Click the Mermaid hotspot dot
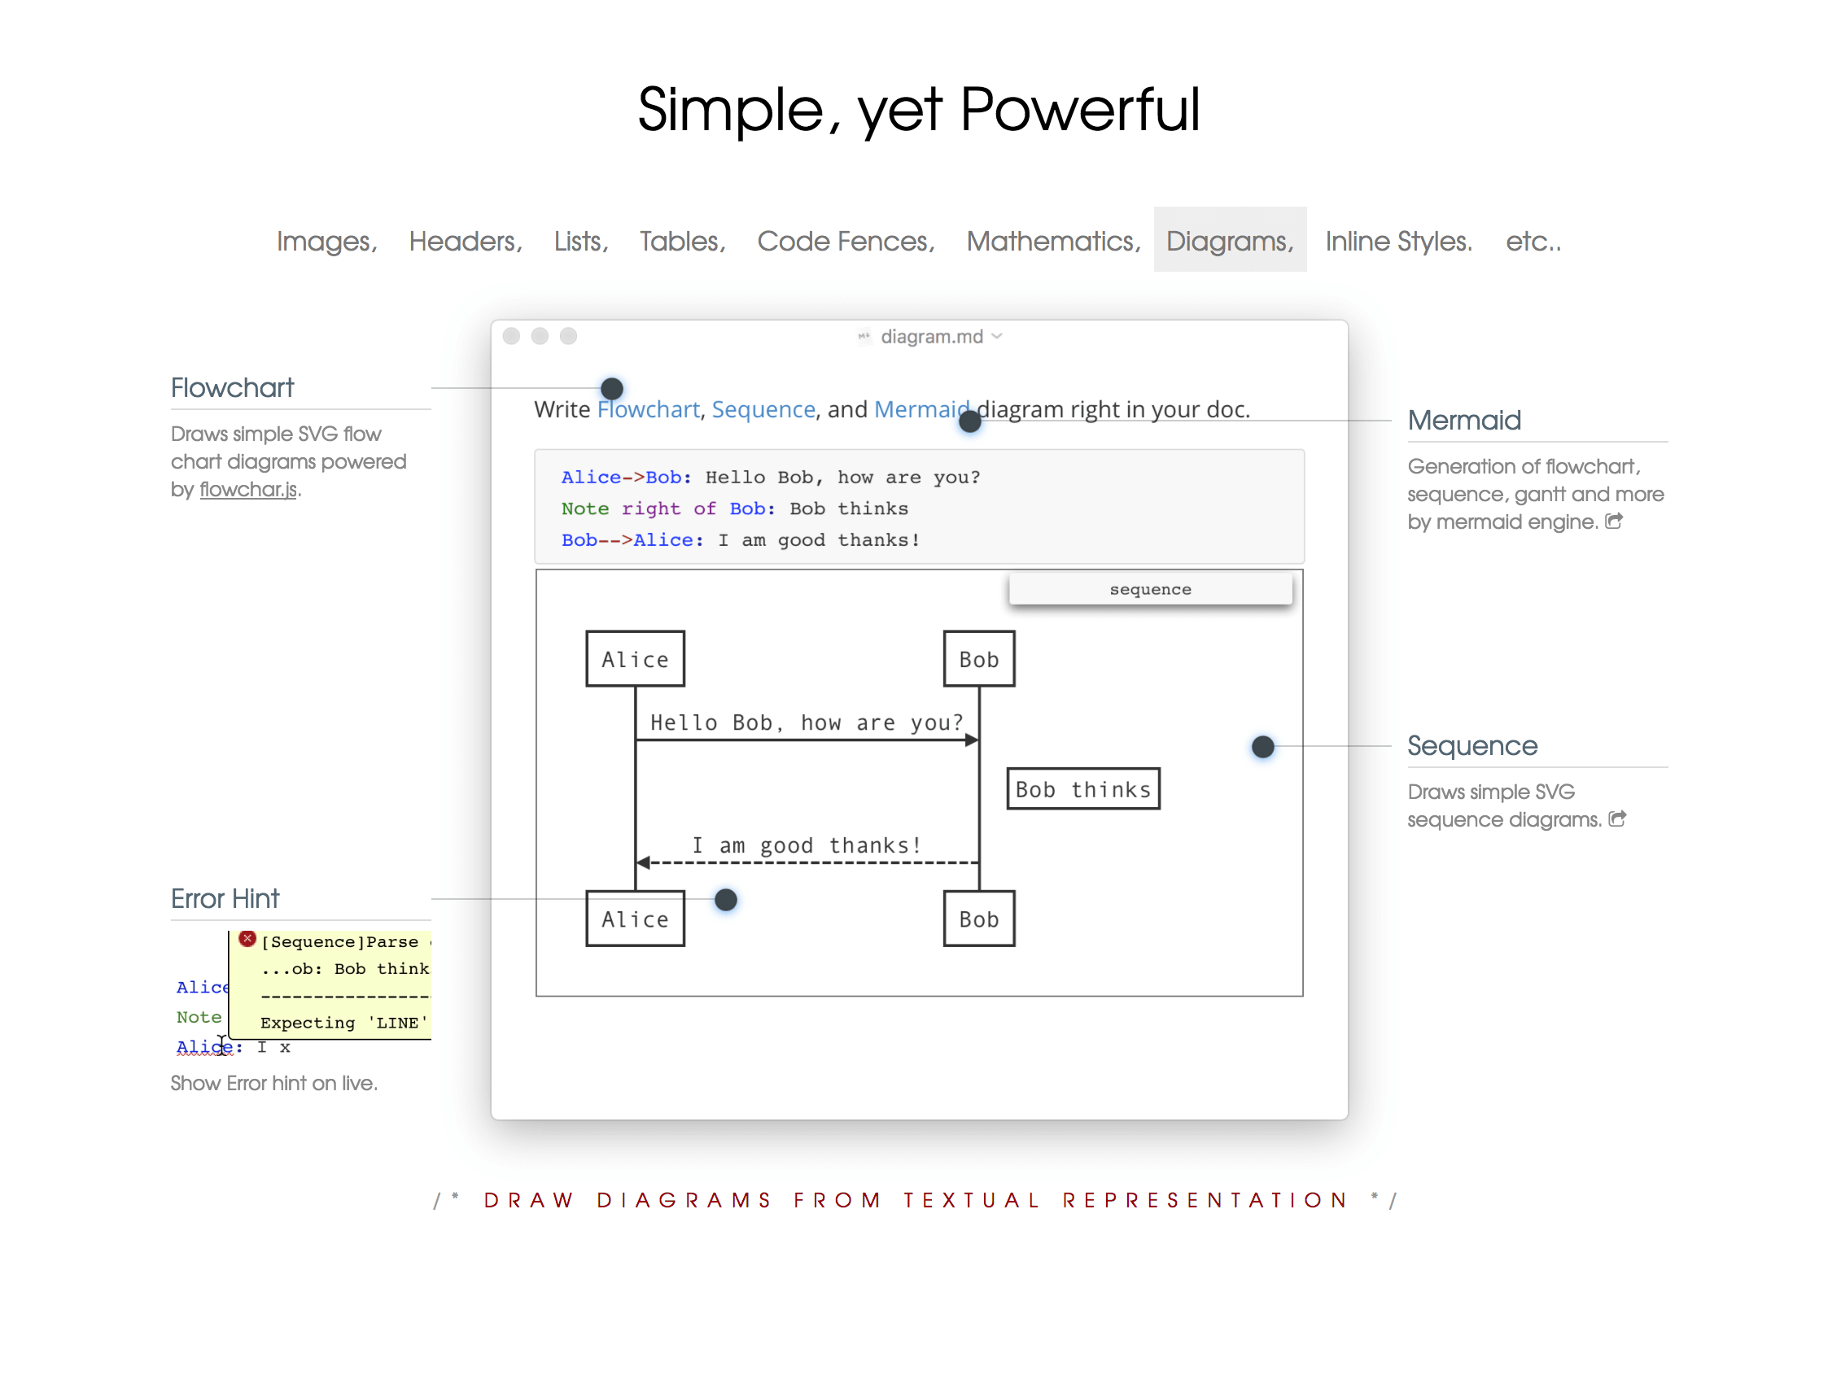The width and height of the screenshot is (1841, 1388). [969, 421]
